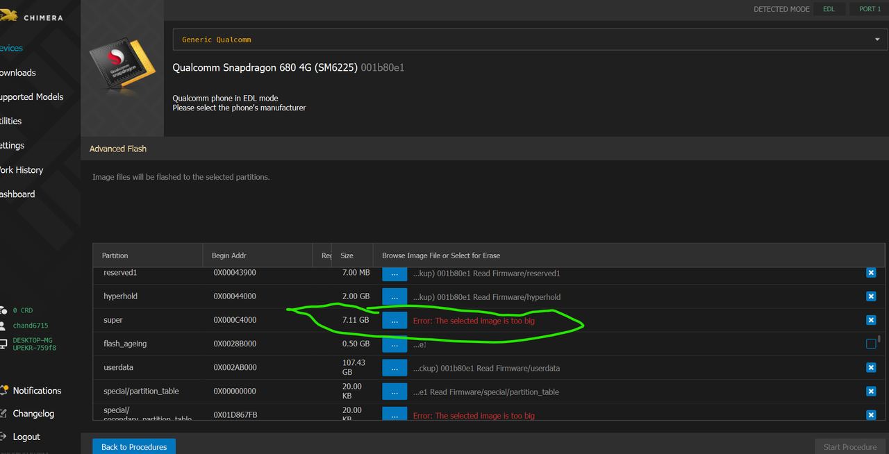Image resolution: width=889 pixels, height=454 pixels.
Task: Click the EDL detected mode indicator
Action: coord(829,9)
